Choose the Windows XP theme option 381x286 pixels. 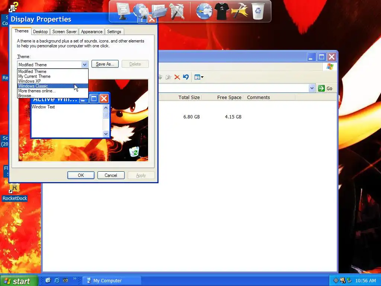53,81
